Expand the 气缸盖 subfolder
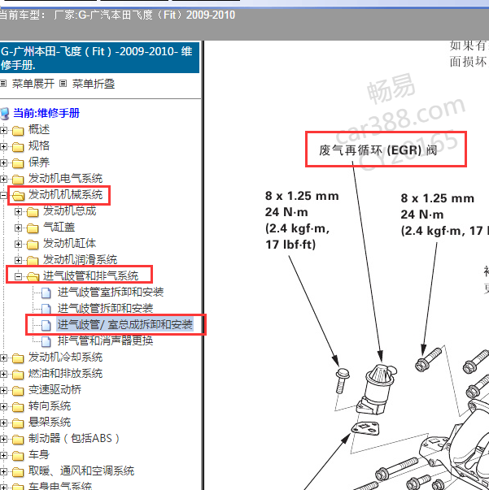The height and width of the screenshot is (490, 489). tap(18, 228)
